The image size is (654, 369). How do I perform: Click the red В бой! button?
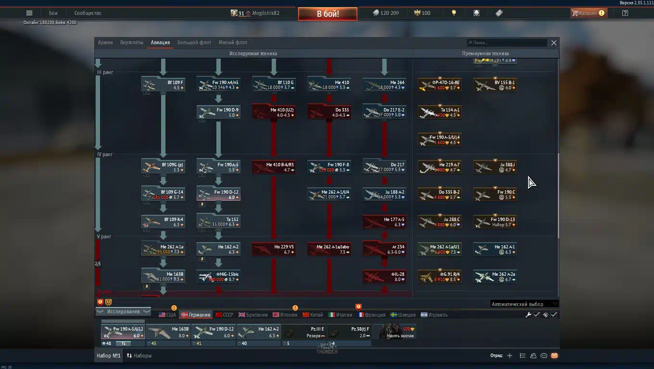tap(327, 13)
